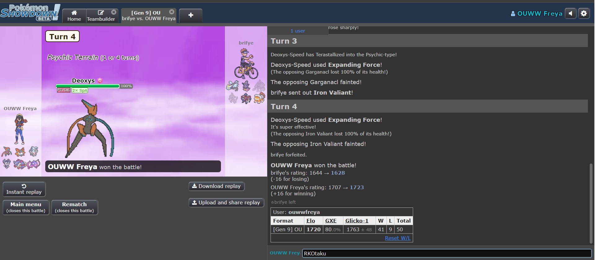Download the battle replay

[x=216, y=186]
